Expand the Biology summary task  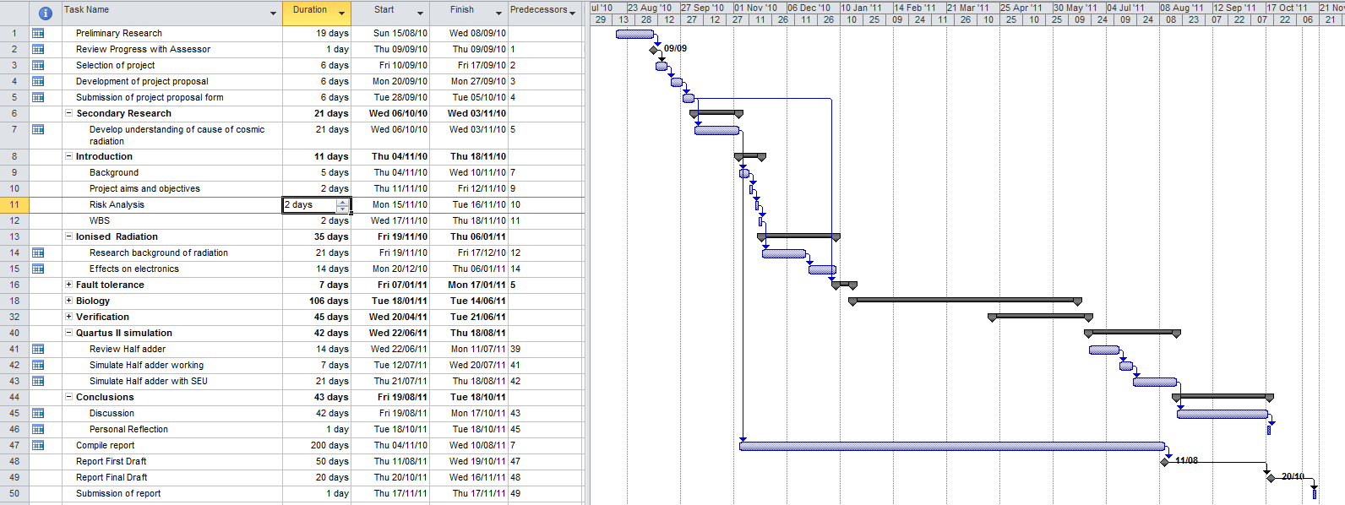point(69,301)
